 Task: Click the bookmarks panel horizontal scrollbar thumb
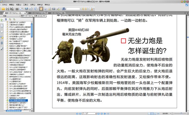[14, 111]
